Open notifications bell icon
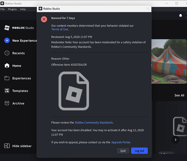This screenshot has height=161, width=187. pos(181,15)
